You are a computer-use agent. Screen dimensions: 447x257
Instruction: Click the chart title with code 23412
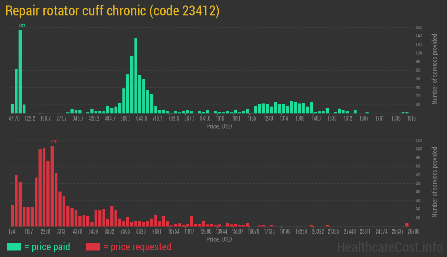point(112,11)
